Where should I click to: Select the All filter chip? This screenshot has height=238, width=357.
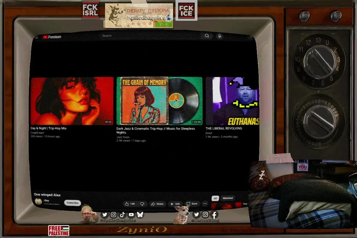tap(215, 198)
